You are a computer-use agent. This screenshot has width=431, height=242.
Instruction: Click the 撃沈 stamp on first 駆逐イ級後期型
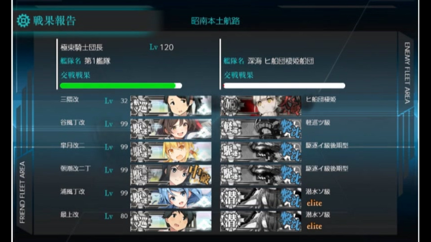click(x=290, y=152)
